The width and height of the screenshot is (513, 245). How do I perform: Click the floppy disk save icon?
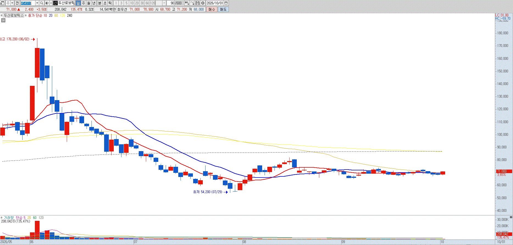[x=198, y=3]
